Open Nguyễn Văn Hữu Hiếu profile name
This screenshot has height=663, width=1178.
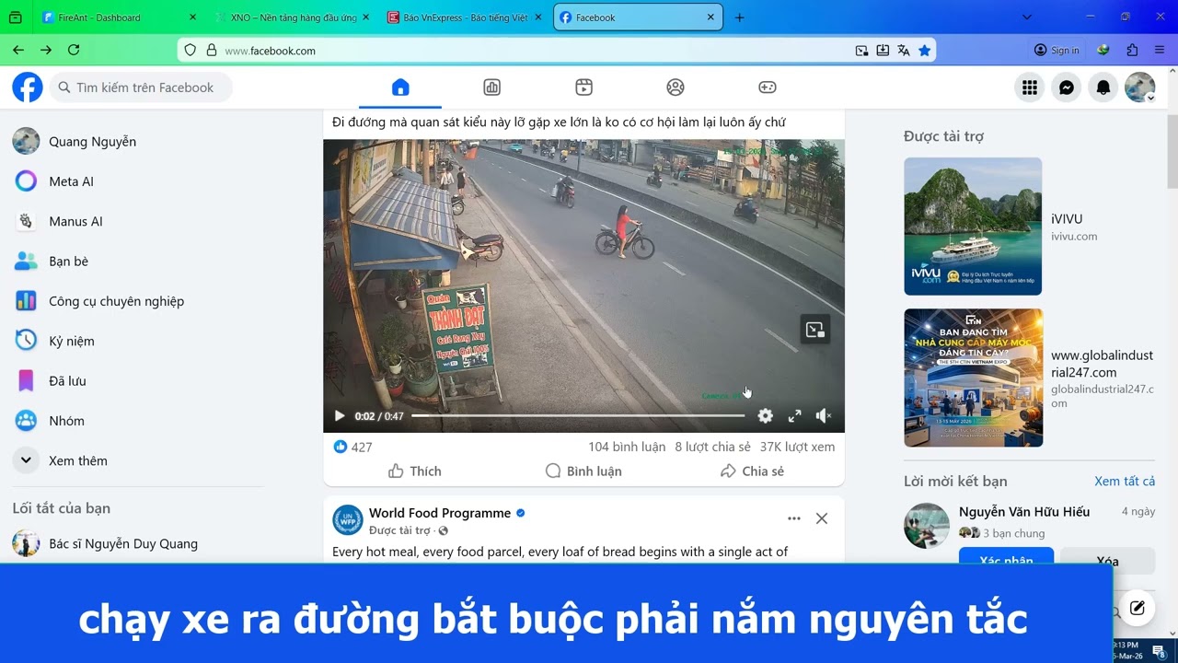pos(1024,511)
